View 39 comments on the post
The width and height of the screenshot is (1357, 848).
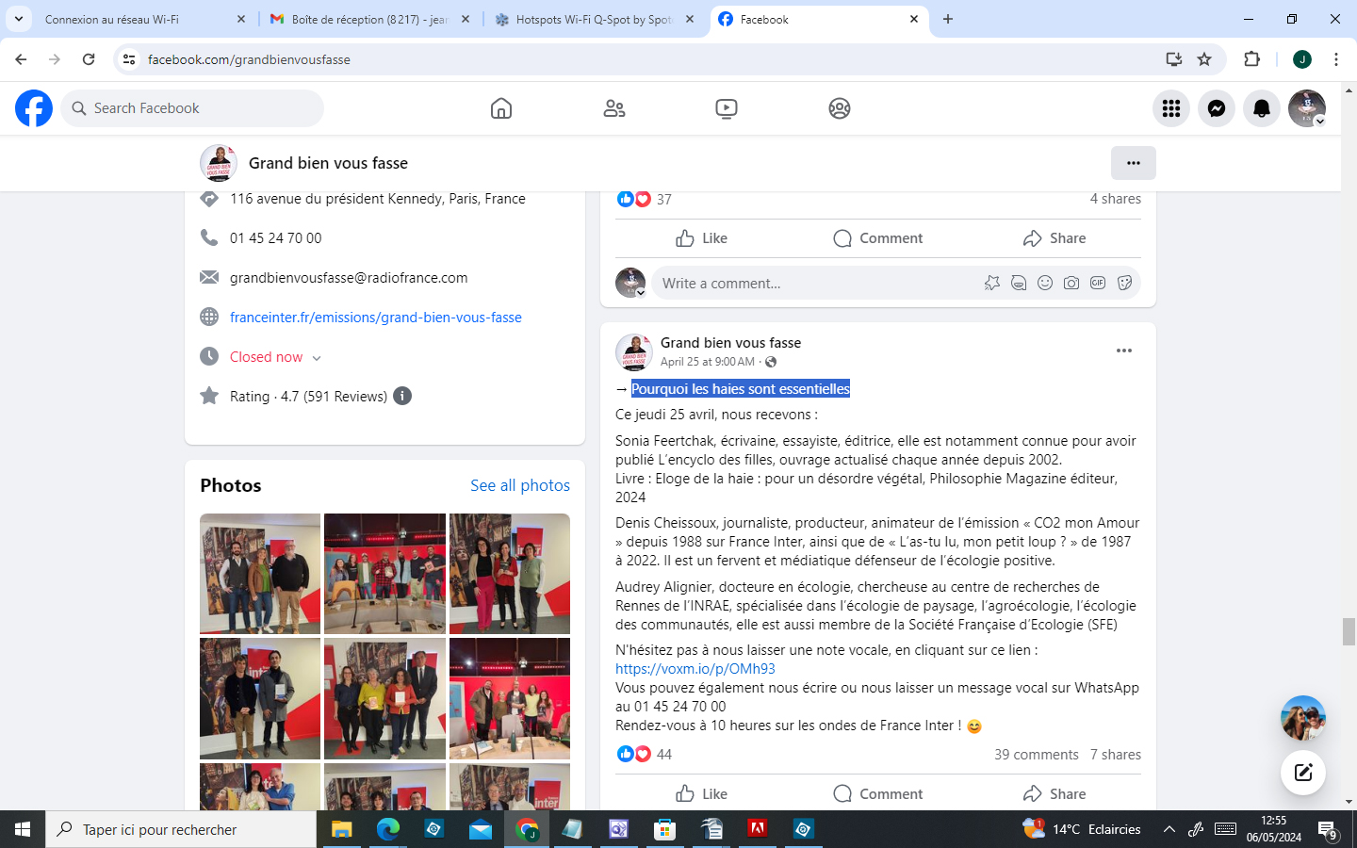1037,755
